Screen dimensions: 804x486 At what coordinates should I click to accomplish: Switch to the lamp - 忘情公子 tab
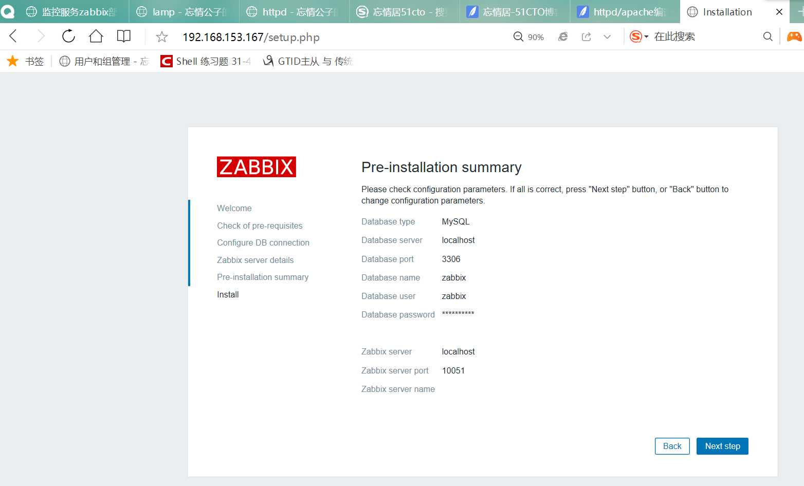184,12
